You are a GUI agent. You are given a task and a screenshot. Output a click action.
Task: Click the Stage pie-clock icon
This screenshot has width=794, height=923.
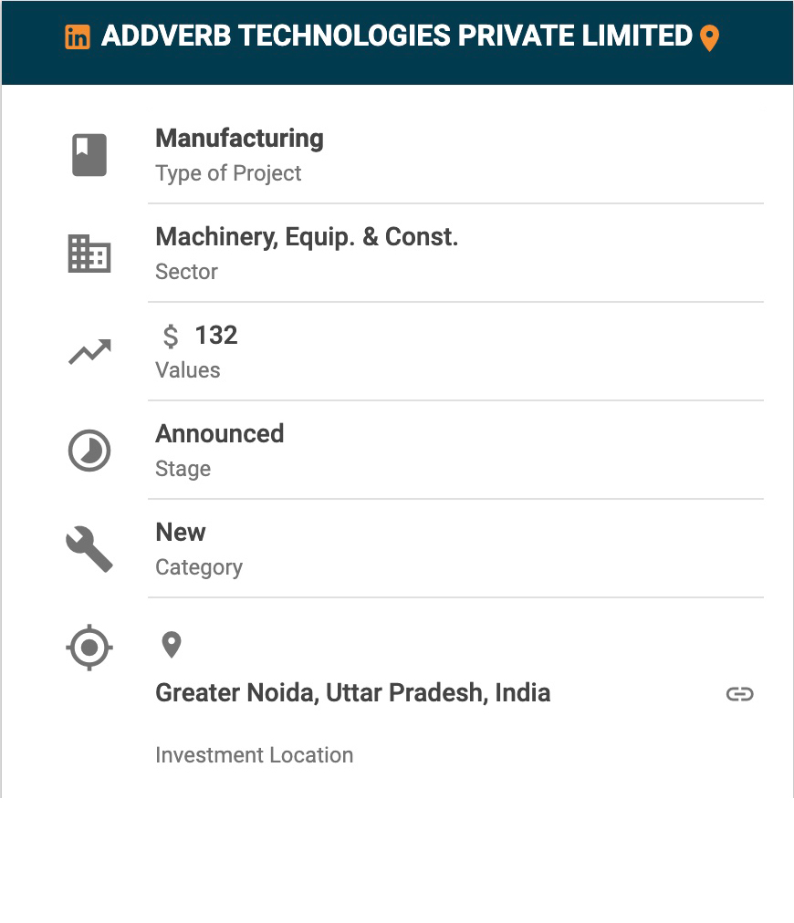pos(89,451)
